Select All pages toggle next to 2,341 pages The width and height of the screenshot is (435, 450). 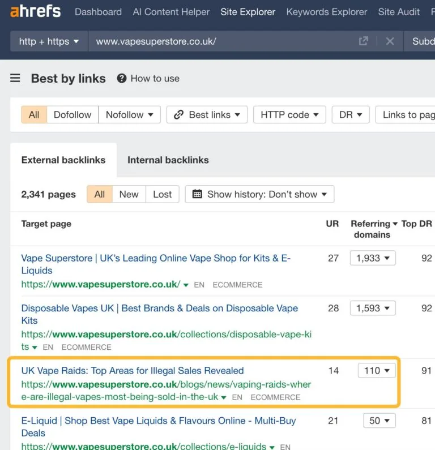tap(99, 194)
